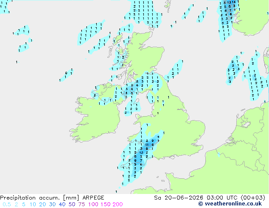Click the 100 mm legend value
The image size is (269, 208).
(x=93, y=205)
